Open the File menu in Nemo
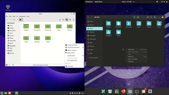Viewport: 169px width, 95px height. [7, 16]
